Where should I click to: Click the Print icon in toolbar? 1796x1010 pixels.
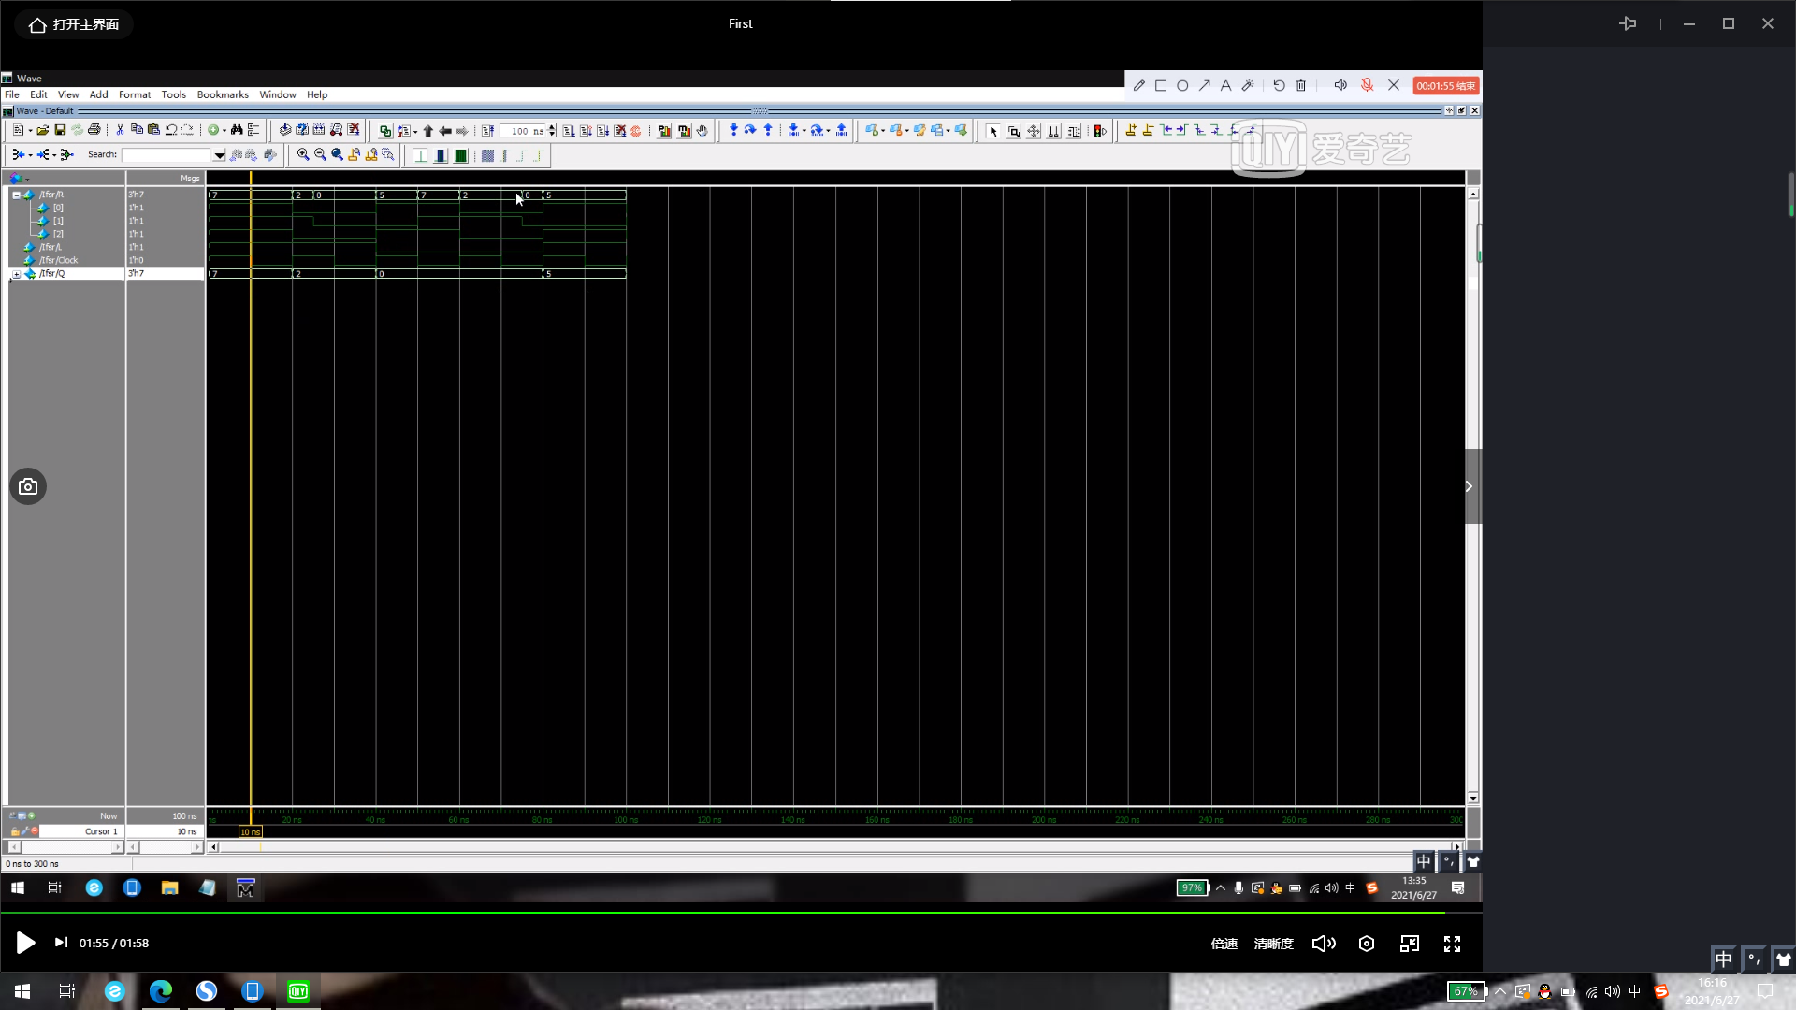pos(94,130)
